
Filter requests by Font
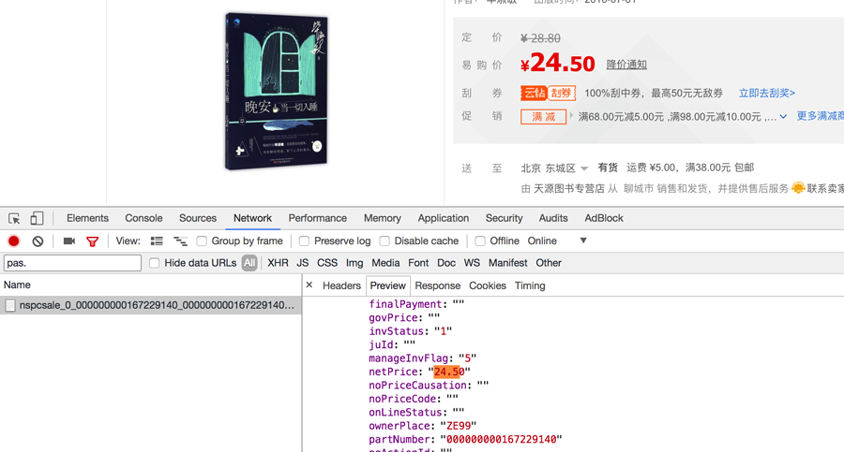tap(418, 263)
